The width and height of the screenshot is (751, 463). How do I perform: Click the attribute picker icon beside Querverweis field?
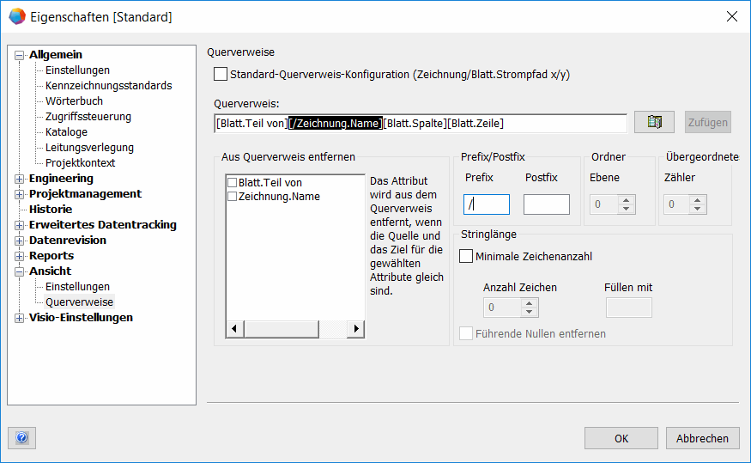(654, 122)
